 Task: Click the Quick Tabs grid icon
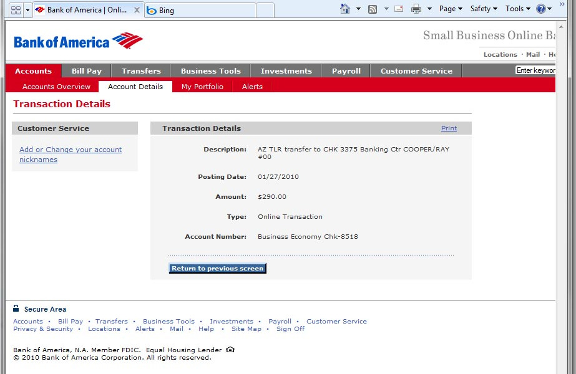[x=16, y=10]
